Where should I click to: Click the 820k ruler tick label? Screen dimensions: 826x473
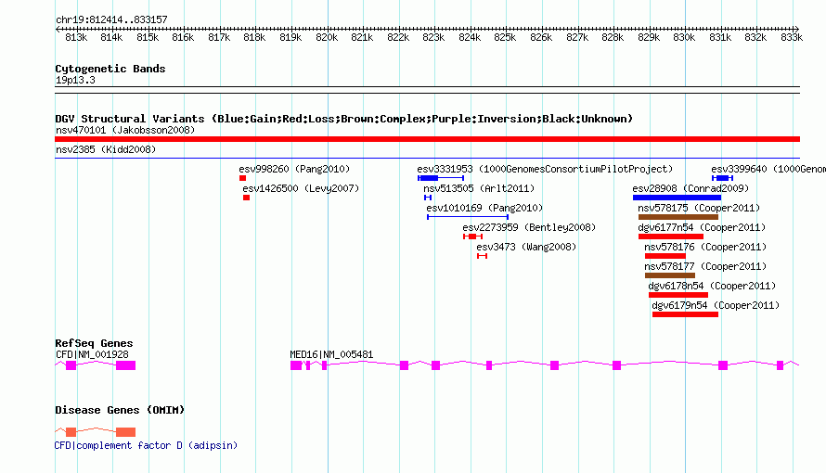[x=327, y=37]
